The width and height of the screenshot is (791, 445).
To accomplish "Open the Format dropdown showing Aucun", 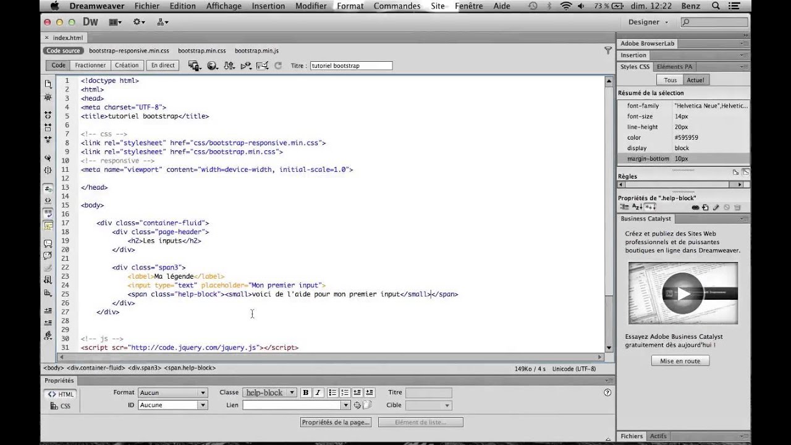I will (x=172, y=392).
